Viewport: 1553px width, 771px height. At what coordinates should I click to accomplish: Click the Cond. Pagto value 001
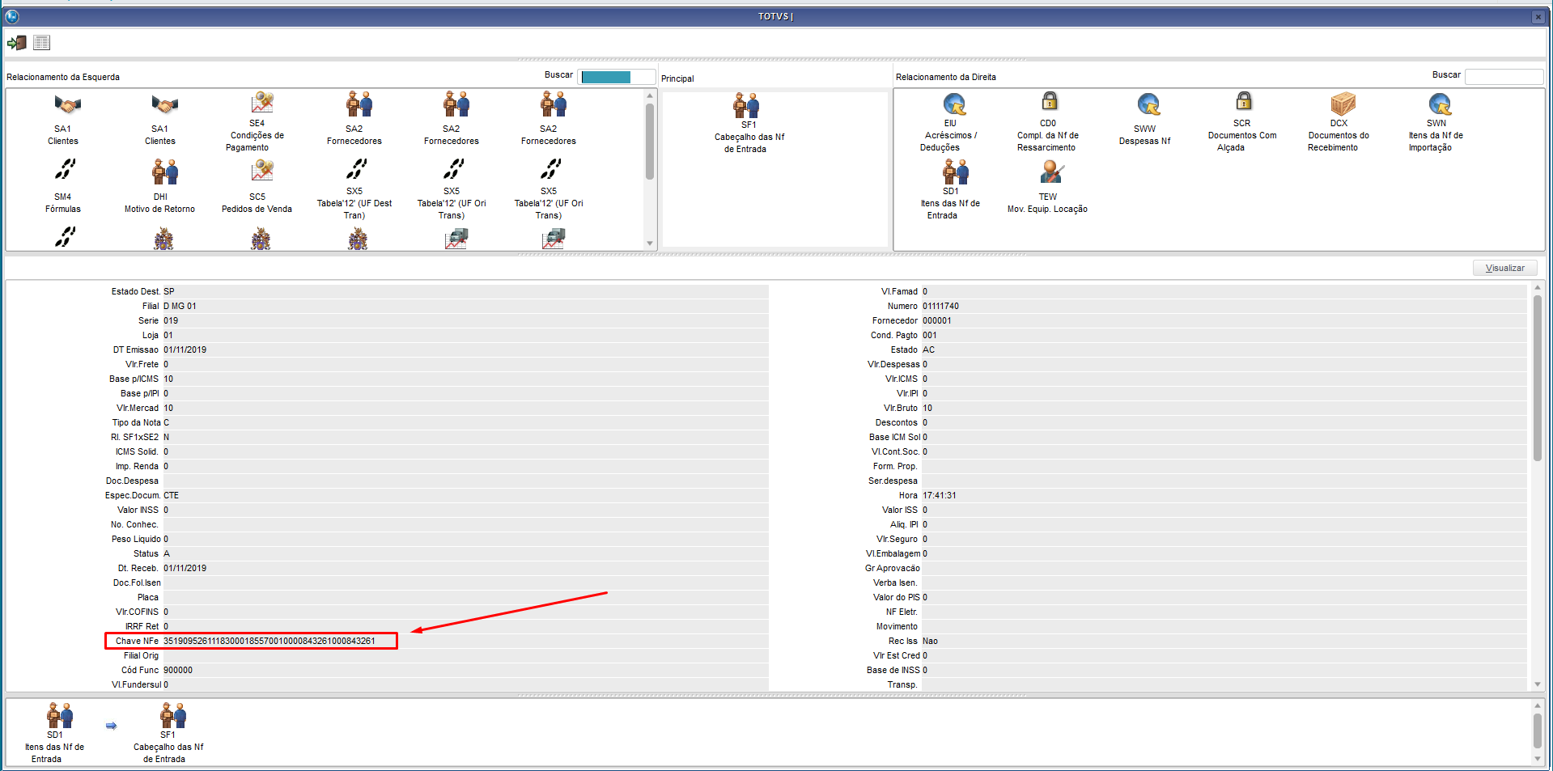[930, 335]
